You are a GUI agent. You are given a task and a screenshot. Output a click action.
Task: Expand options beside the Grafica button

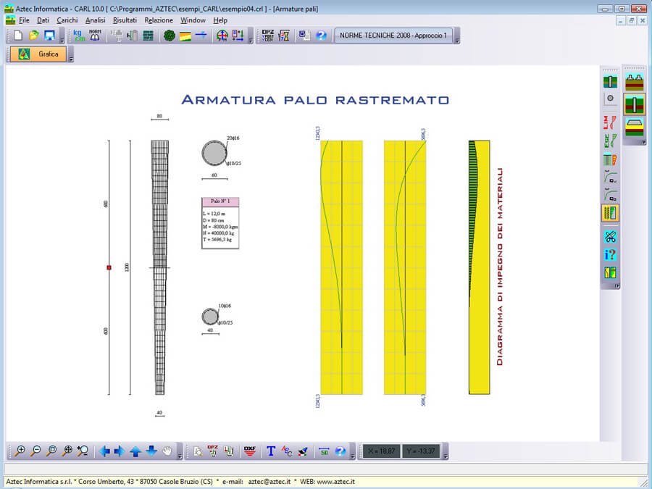tap(71, 59)
